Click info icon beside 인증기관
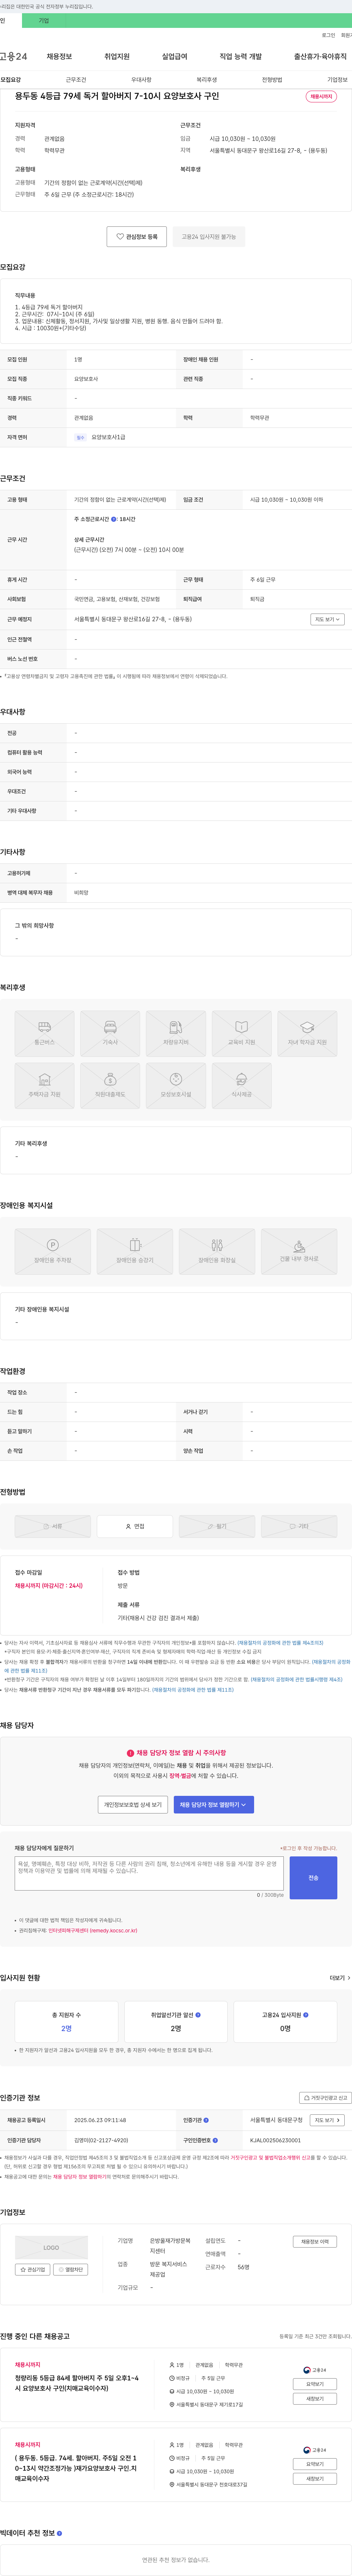Screen dimensions: 352x2576 pos(206,2120)
